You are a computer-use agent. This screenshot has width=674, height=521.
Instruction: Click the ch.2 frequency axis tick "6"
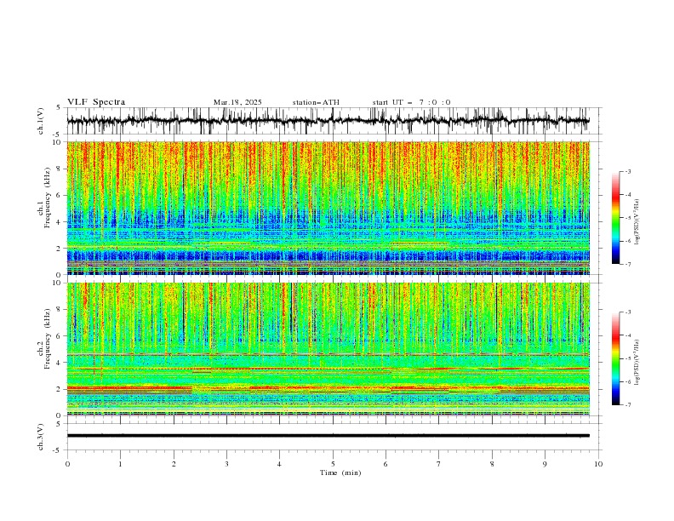pyautogui.click(x=60, y=336)
